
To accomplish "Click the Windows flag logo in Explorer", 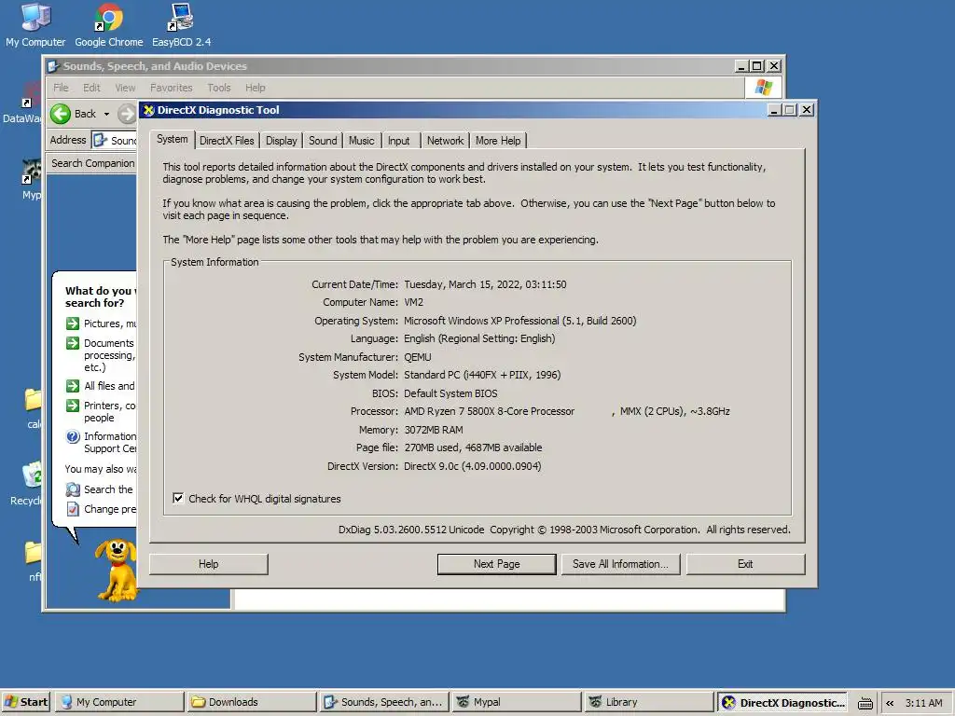I will click(x=764, y=88).
